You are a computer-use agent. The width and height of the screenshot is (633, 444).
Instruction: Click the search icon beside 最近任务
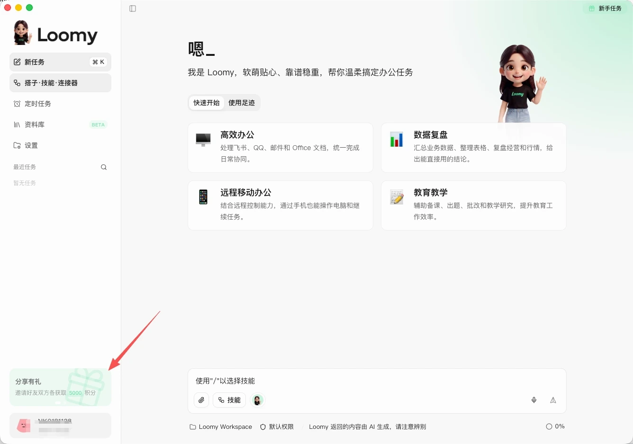(x=104, y=167)
